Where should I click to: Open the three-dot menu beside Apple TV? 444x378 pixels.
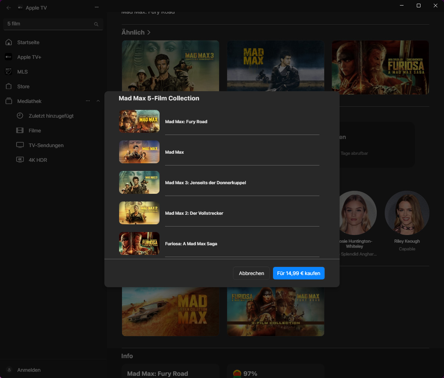click(x=97, y=7)
